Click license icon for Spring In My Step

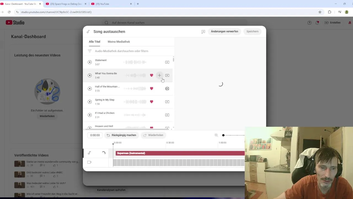(x=167, y=102)
